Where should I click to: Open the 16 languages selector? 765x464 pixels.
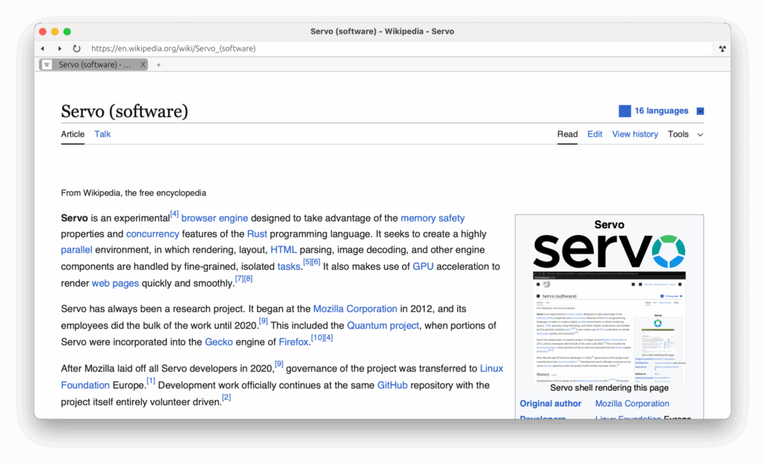pyautogui.click(x=660, y=110)
